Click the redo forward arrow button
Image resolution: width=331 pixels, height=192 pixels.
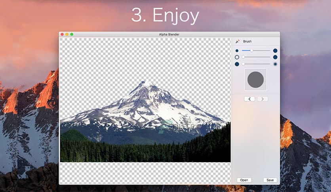[263, 99]
